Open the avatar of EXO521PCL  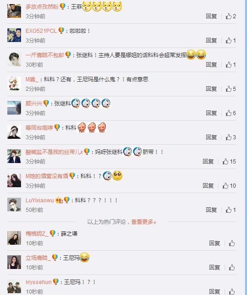14,35
